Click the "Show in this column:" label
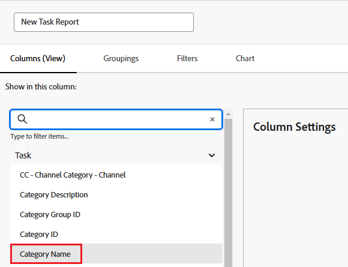Image resolution: width=348 pixels, height=267 pixels. [41, 86]
